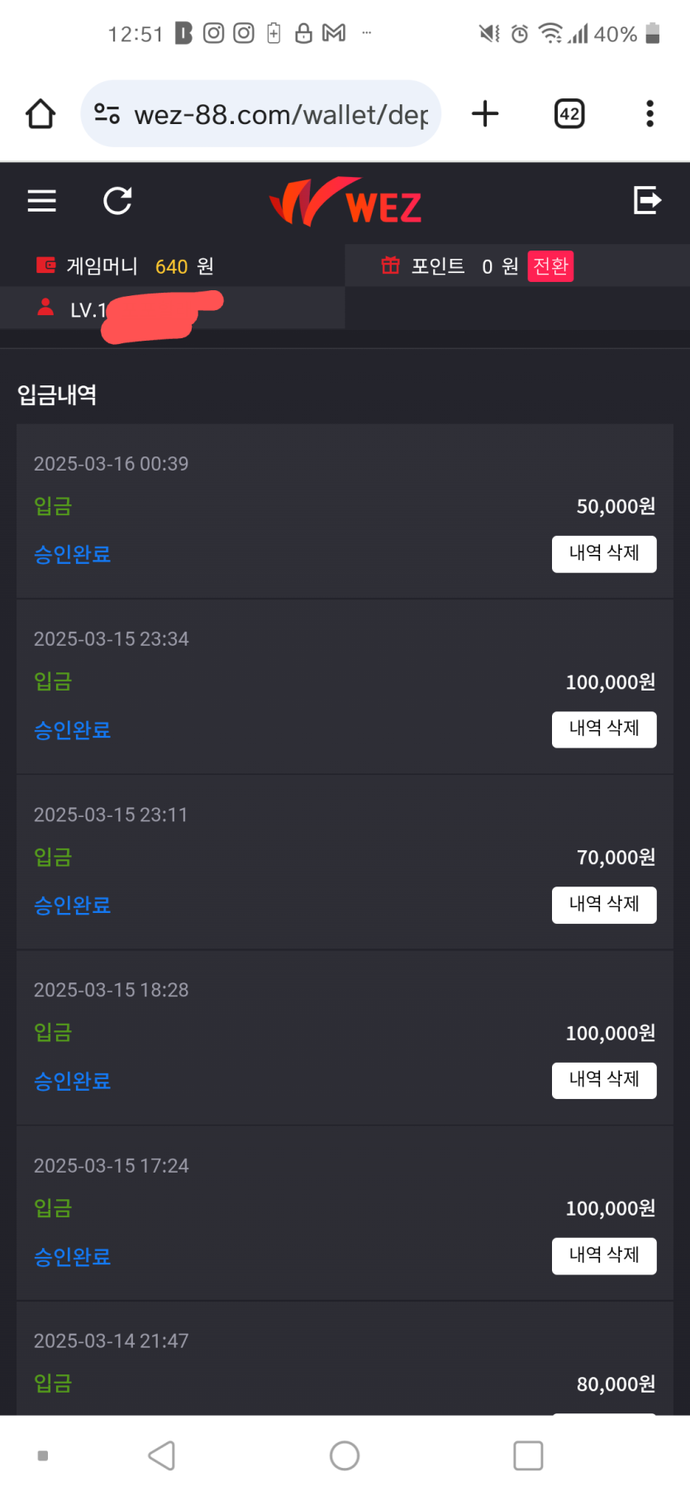Delete the 50,000원 deposit record
The width and height of the screenshot is (690, 1496).
[x=604, y=553]
